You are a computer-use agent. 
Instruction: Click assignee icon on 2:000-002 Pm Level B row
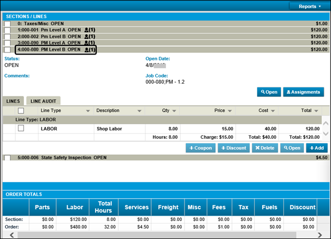[x=87, y=37]
